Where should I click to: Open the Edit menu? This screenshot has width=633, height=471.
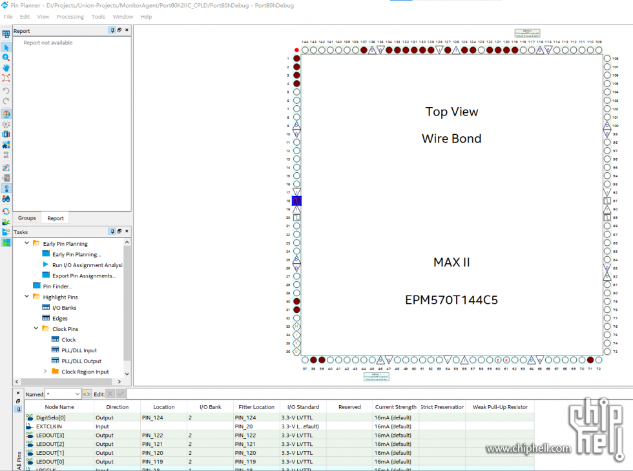click(x=25, y=17)
